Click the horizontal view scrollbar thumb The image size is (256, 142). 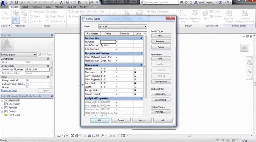[x=189, y=136]
